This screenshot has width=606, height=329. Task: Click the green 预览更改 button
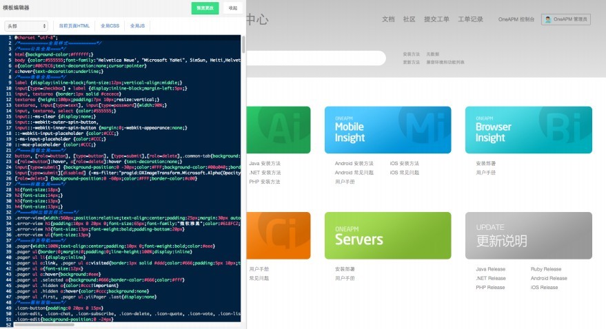click(x=205, y=8)
